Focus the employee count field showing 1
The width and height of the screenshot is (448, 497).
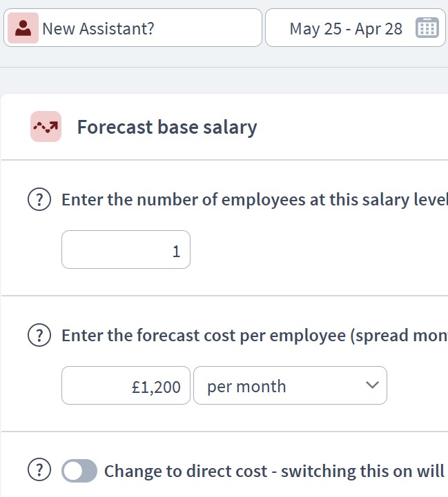(126, 250)
